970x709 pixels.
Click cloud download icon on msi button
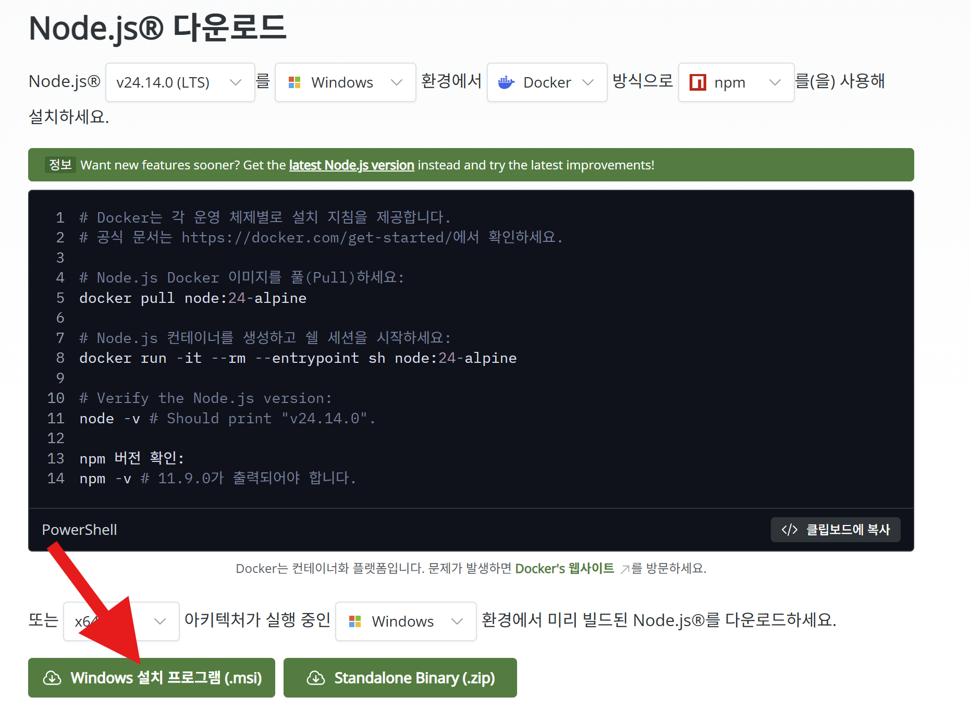tap(52, 678)
